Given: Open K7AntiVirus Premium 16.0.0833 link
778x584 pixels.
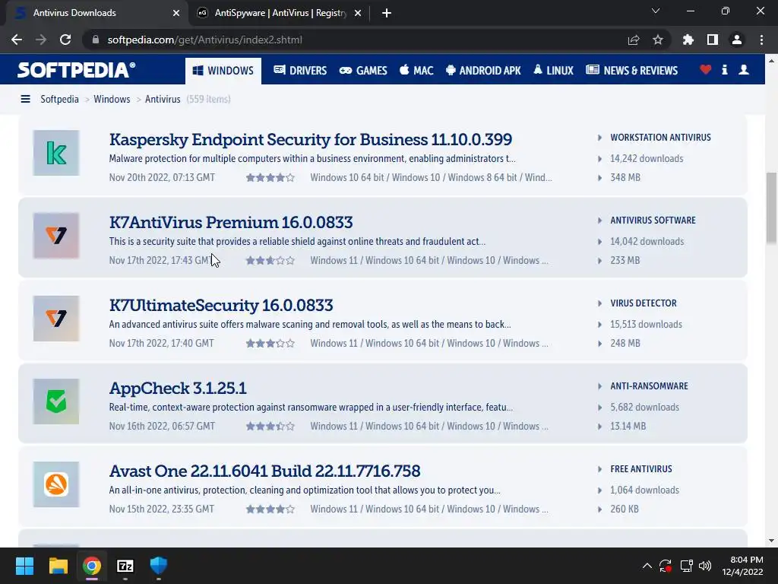Looking at the screenshot, I should pos(231,222).
